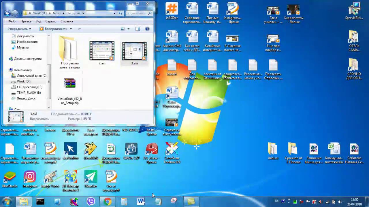Select the Instagram desktop shortcut
Screen dimensions: 369x207
pyautogui.click(x=30, y=179)
